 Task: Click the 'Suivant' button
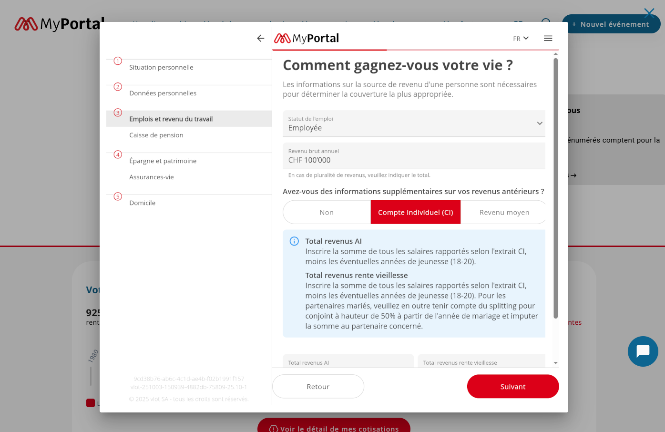512,386
